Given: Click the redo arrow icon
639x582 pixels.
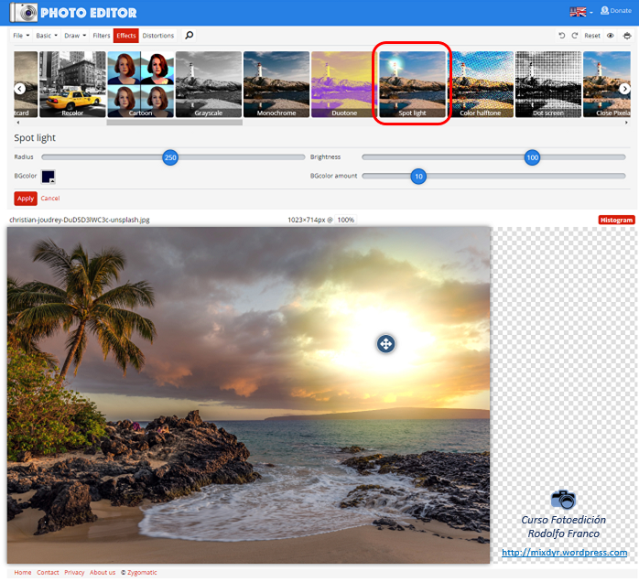Looking at the screenshot, I should tap(575, 36).
